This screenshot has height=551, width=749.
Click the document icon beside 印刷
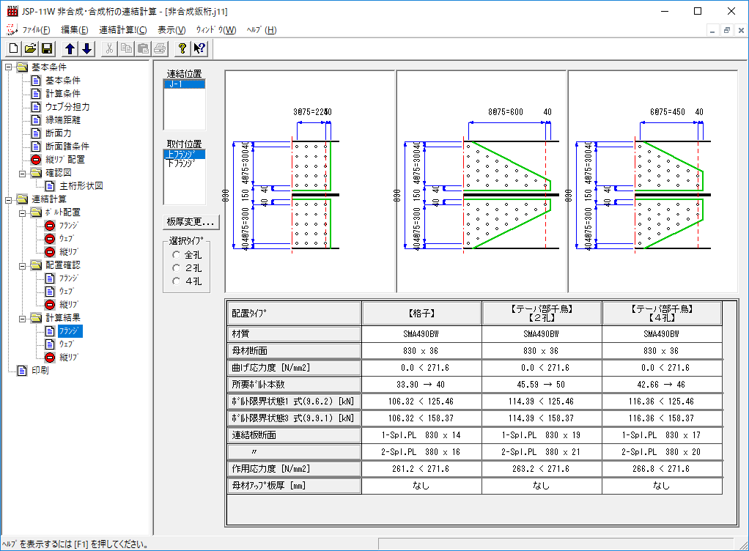tap(21, 370)
